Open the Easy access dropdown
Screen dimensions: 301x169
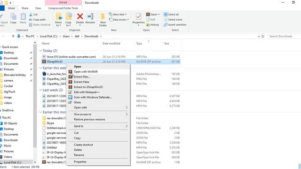[x=119, y=20]
